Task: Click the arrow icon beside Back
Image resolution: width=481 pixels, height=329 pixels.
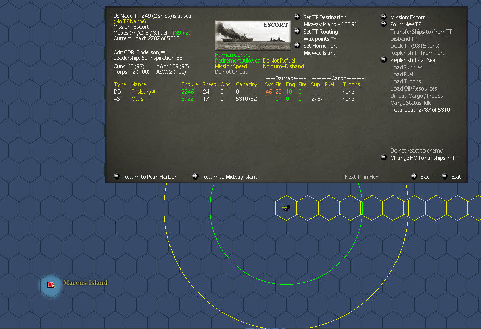Action: point(414,176)
